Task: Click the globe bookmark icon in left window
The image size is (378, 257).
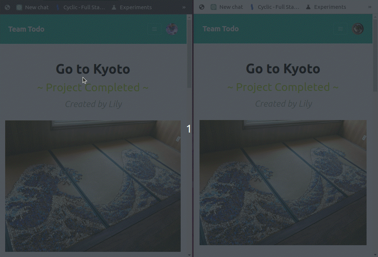Action: click(7, 7)
